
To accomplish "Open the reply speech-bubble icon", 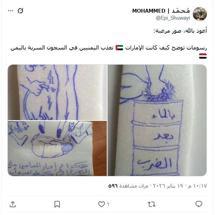I will tap(199, 204).
